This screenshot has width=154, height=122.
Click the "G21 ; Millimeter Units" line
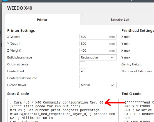click(x=31, y=118)
